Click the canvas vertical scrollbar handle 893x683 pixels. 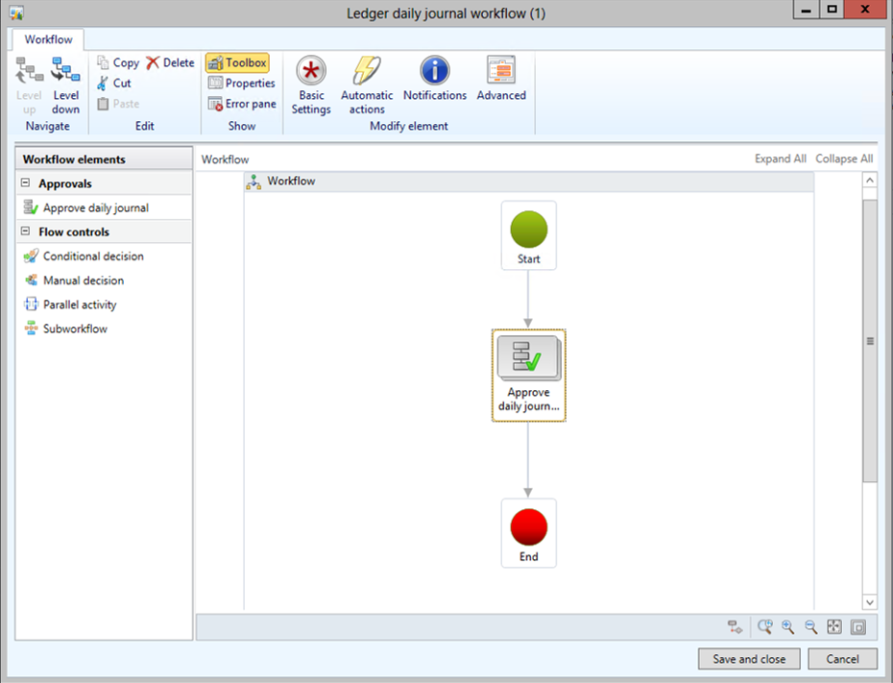coord(870,341)
